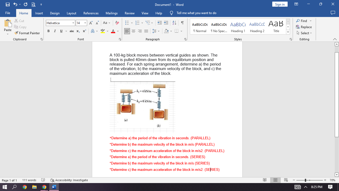Open the Show/Hide paragraph marks icon
This screenshot has width=339, height=191.
[x=182, y=23]
